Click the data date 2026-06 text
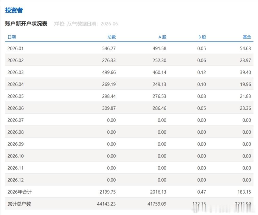Image resolution: width=258 pixels, height=215 pixels. [x=109, y=24]
